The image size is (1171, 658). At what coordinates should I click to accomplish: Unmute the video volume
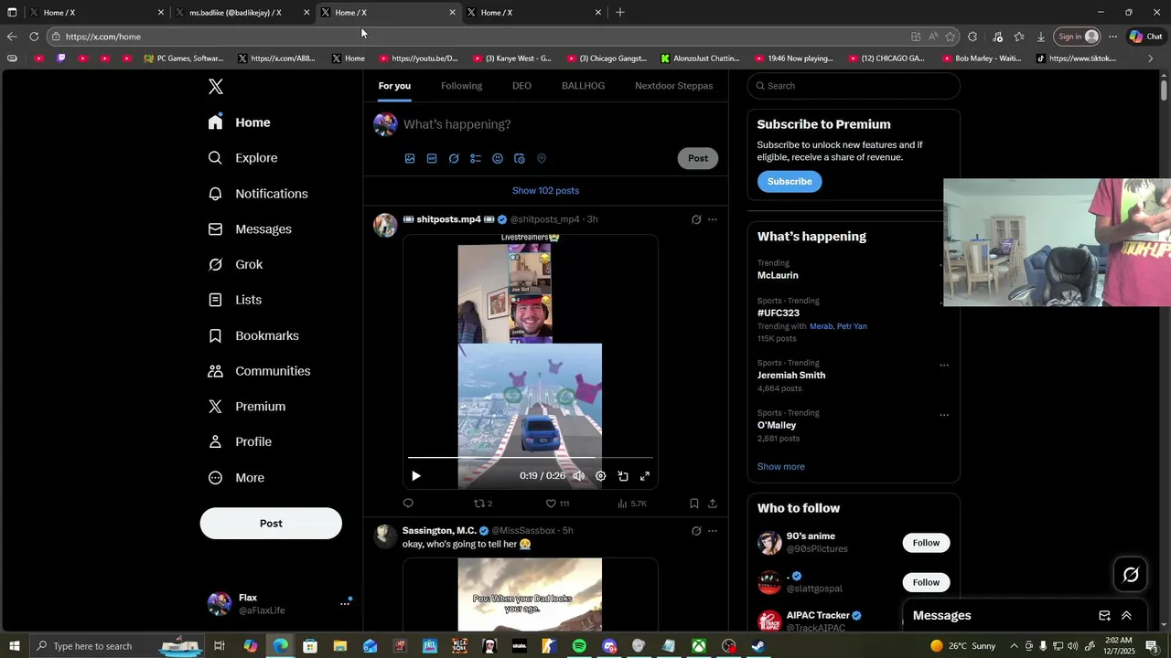pos(578,476)
